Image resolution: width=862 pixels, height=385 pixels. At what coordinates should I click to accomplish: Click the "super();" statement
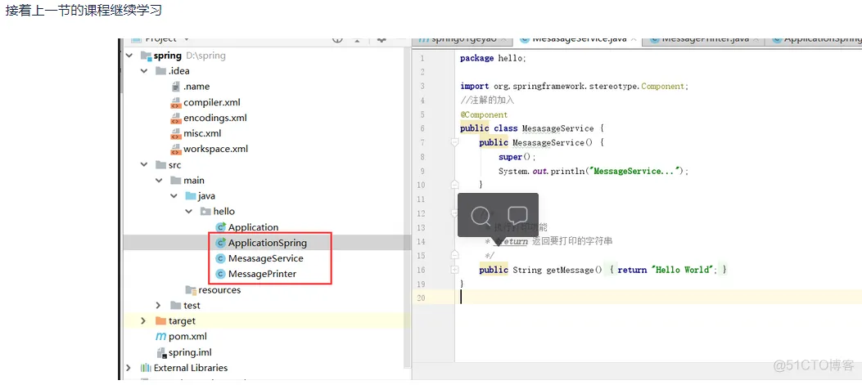click(517, 156)
